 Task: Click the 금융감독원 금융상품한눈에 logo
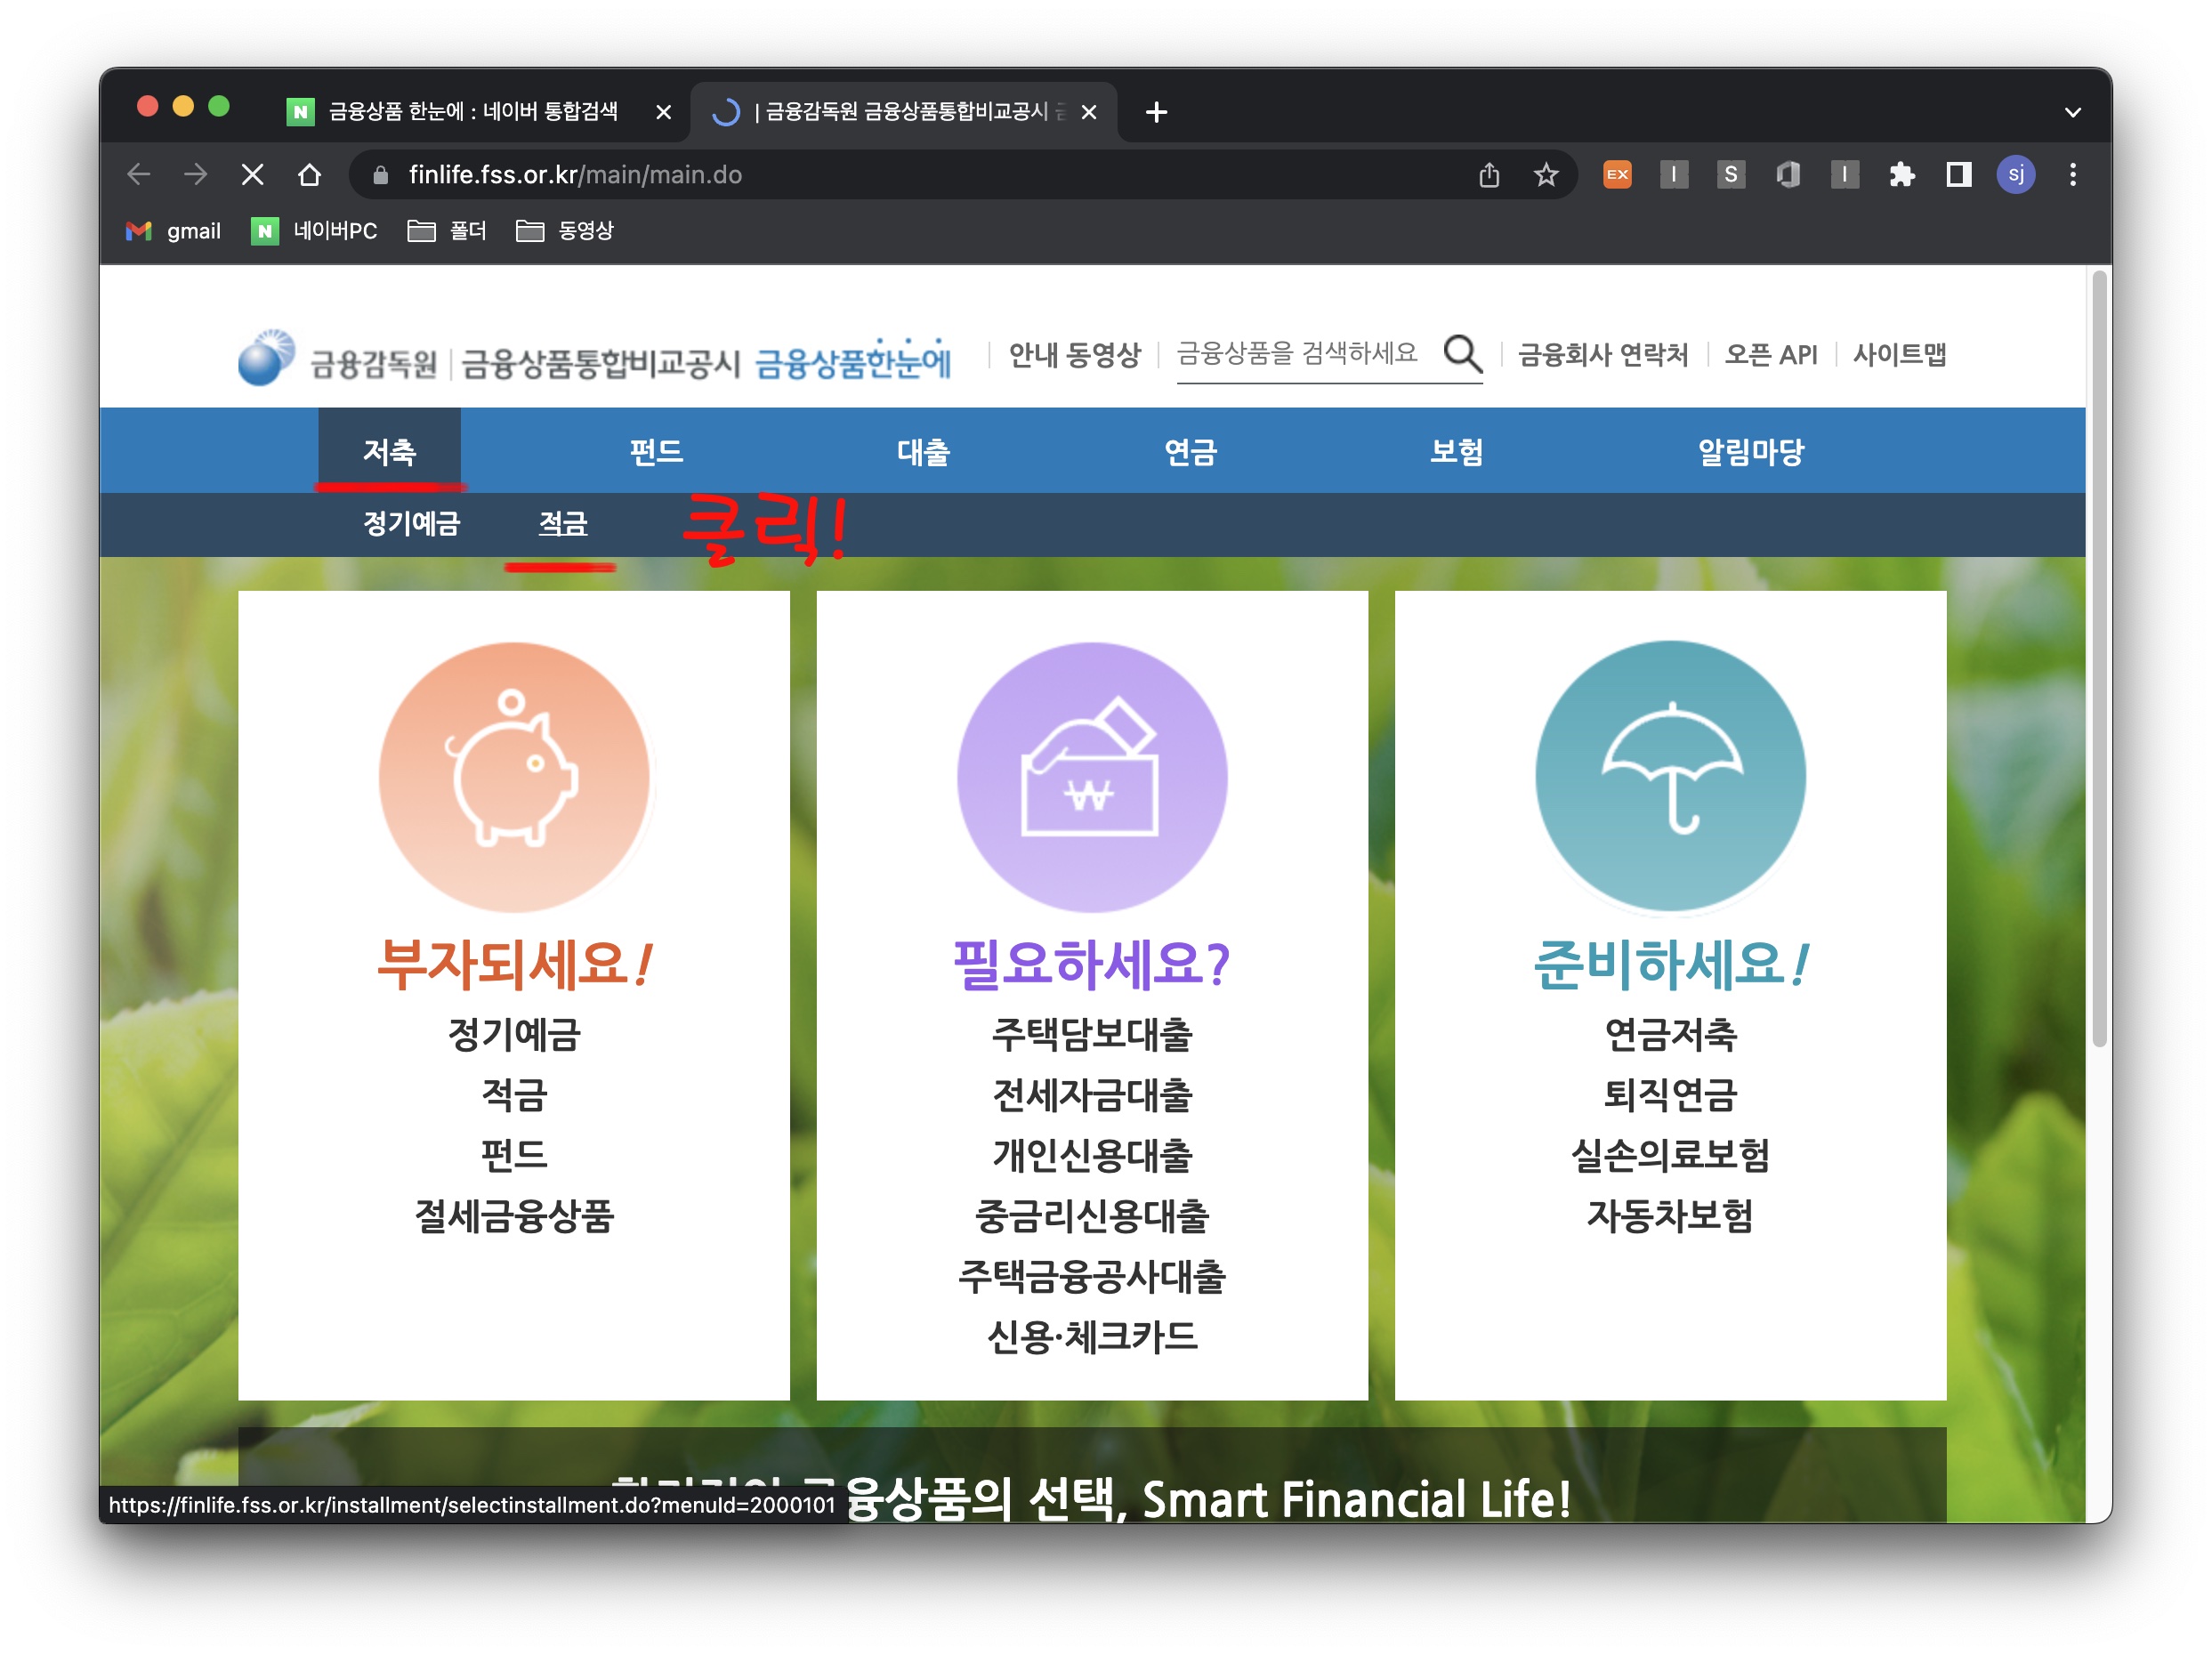(x=594, y=358)
